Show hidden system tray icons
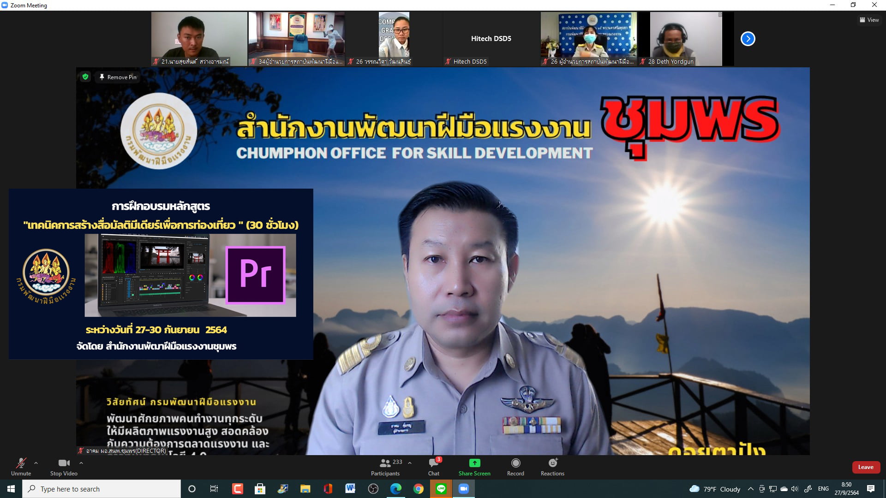The height and width of the screenshot is (498, 886). coord(750,489)
